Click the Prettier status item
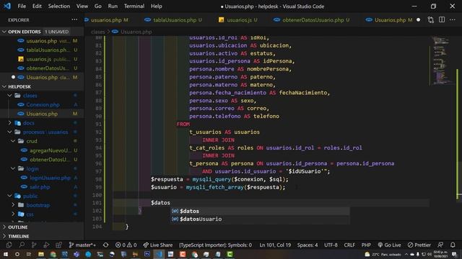Image resolution: width=462 pixels, height=259 pixels. 419,245
